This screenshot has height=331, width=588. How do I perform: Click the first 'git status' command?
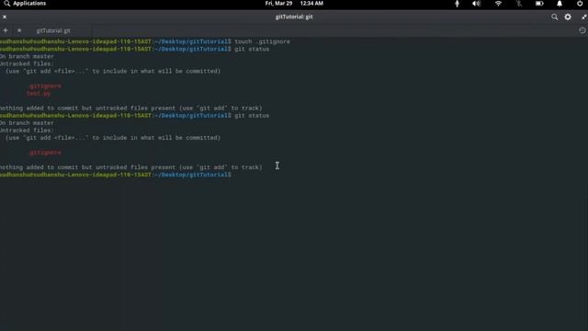coord(252,49)
